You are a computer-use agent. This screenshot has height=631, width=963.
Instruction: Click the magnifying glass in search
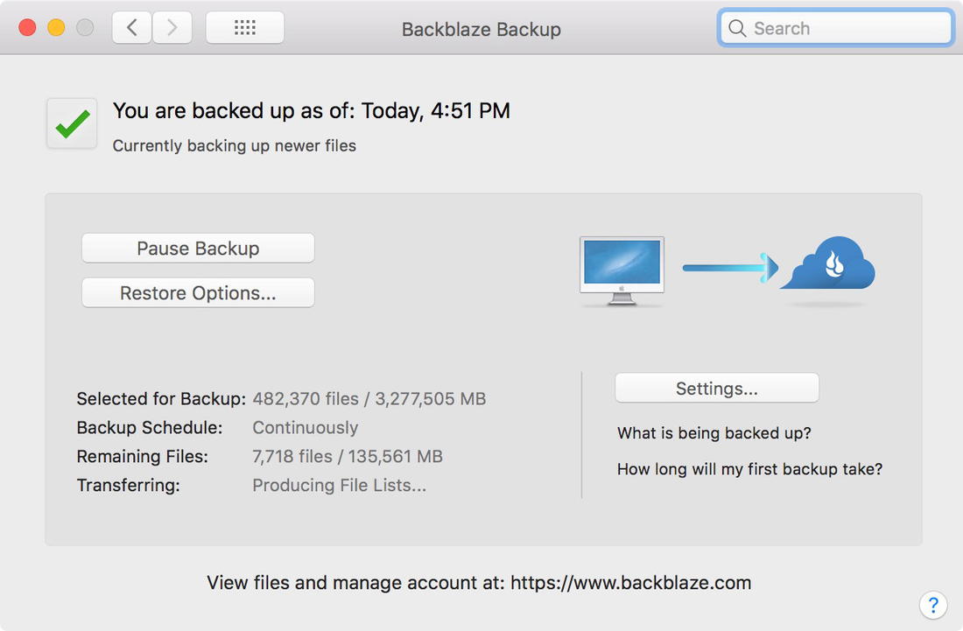737,28
